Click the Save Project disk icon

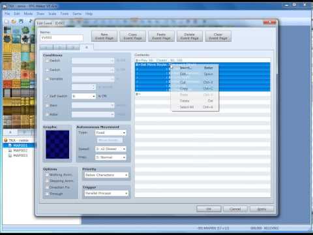[x=21, y=22]
